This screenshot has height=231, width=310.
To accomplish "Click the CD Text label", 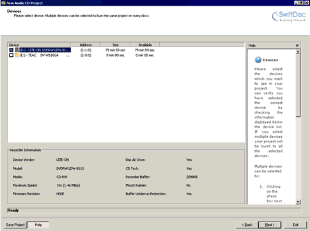I will 132,168.
